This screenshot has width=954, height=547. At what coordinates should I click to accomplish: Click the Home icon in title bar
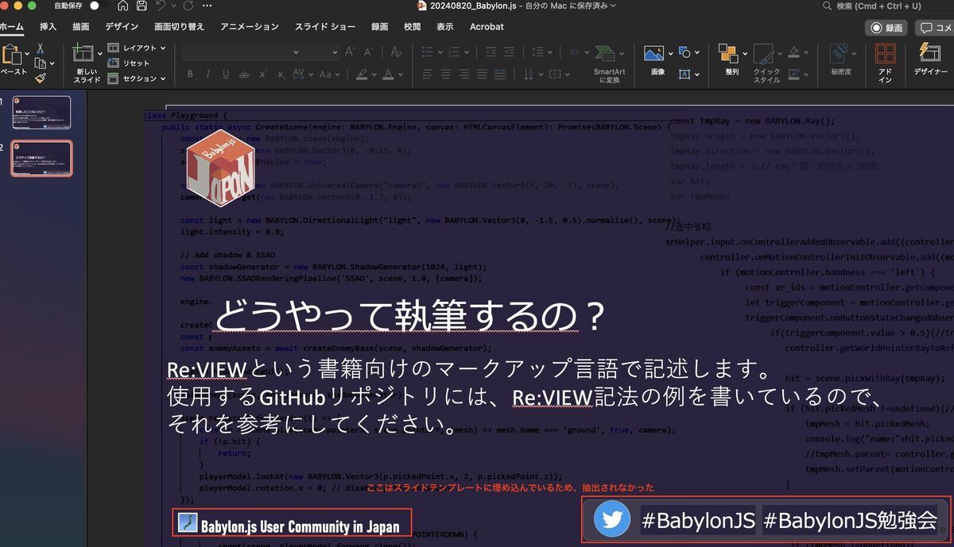coord(122,6)
